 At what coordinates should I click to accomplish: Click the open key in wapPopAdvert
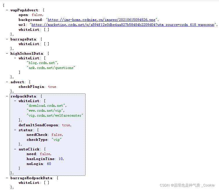click(x=23, y=15)
